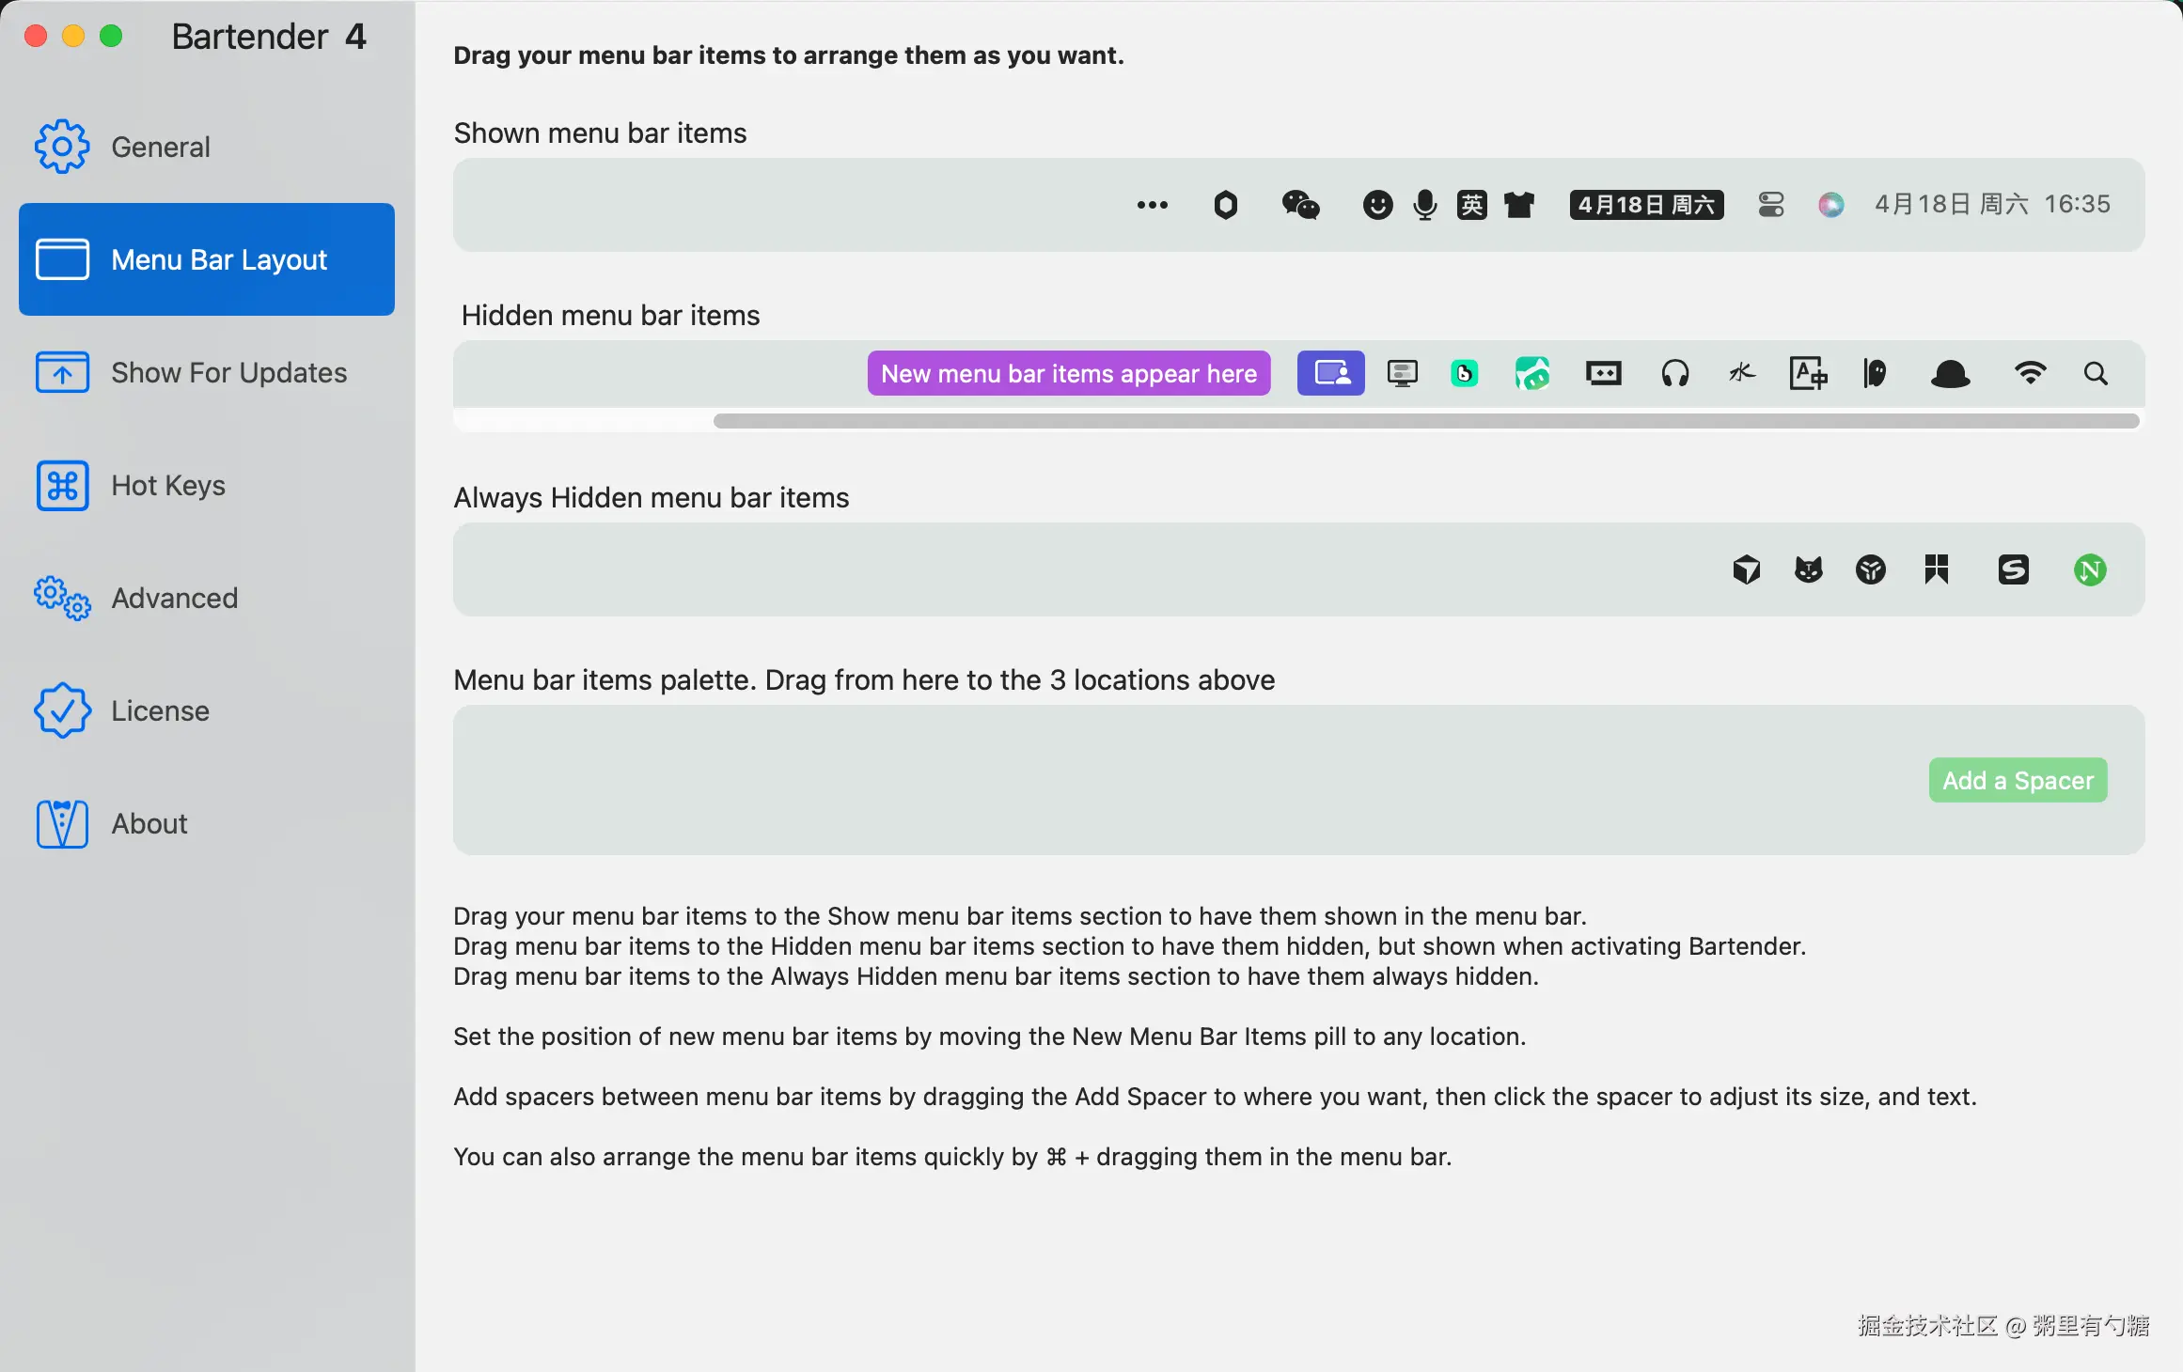Click the WeChat icon in shown items

point(1301,205)
